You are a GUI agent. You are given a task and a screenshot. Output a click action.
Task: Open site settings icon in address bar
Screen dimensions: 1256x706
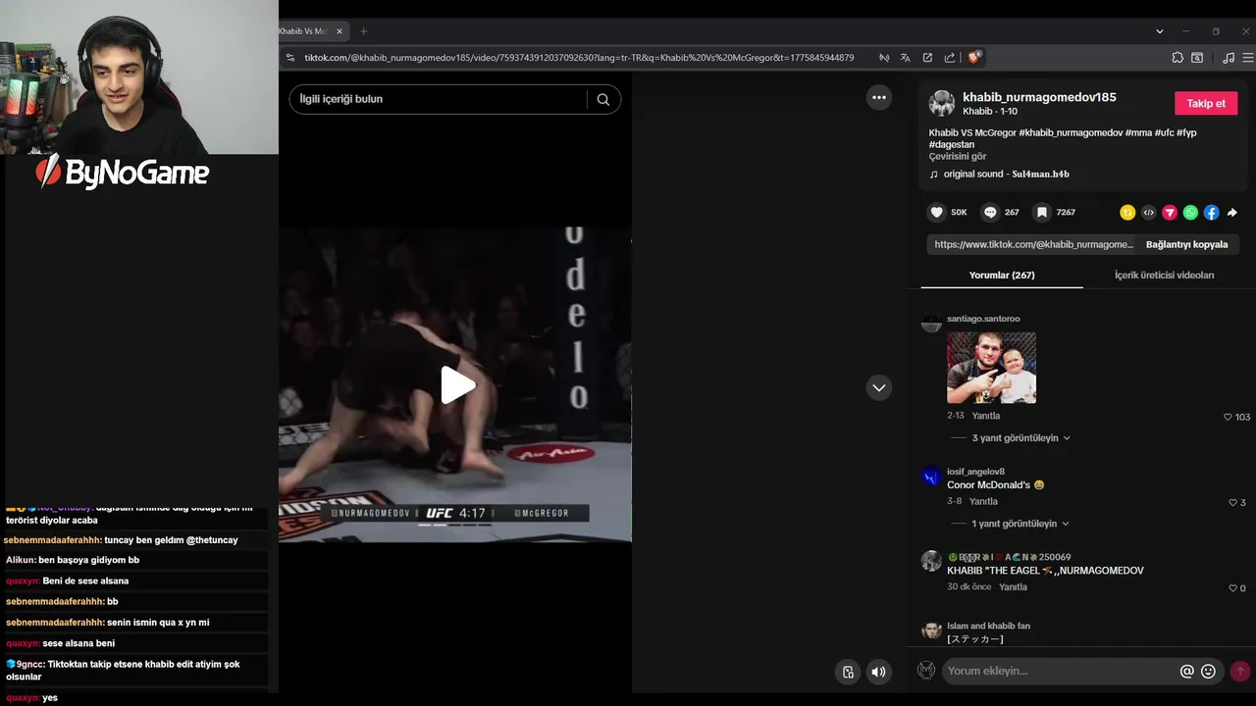click(x=290, y=58)
